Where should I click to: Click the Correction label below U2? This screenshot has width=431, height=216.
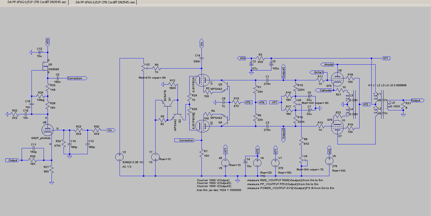[184, 140]
